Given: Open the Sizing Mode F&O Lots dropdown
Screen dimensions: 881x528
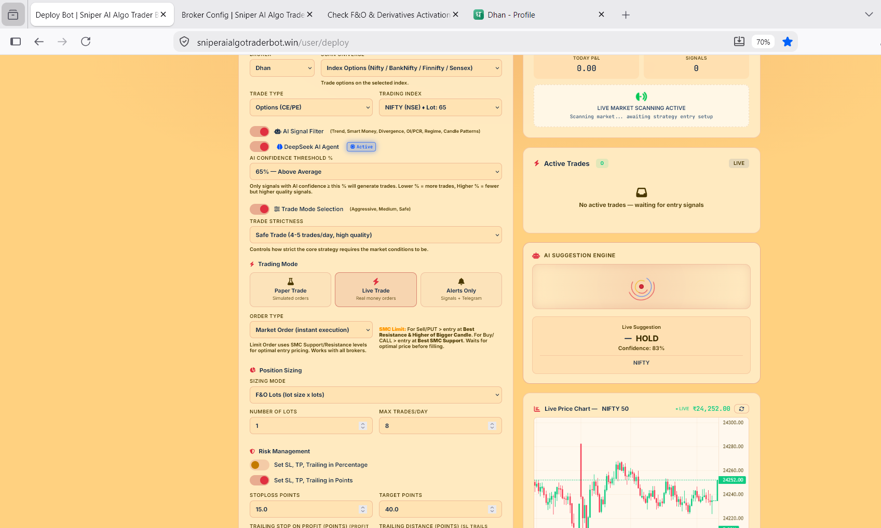Looking at the screenshot, I should pos(376,395).
